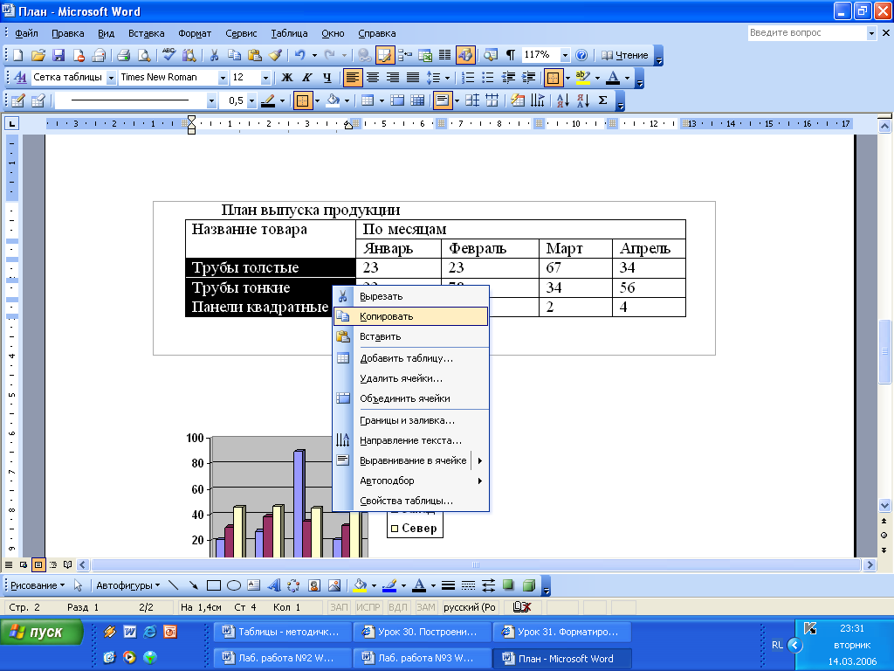The height and width of the screenshot is (671, 894).
Task: Switch to Урок 31 taskbar window
Action: pos(562,633)
